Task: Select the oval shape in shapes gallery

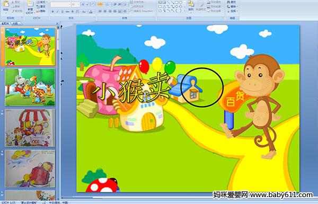Action: pyautogui.click(x=181, y=3)
